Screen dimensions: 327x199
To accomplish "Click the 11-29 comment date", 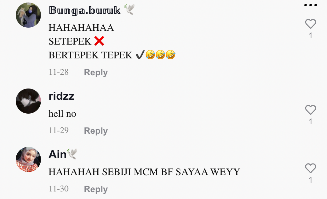I will (59, 131).
